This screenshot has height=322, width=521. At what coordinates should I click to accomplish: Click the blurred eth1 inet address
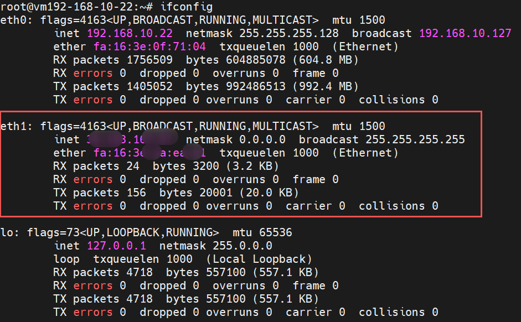click(x=131, y=140)
